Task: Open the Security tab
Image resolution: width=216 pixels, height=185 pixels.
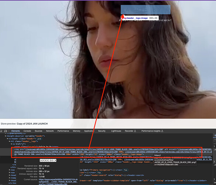Action: [x=102, y=131]
